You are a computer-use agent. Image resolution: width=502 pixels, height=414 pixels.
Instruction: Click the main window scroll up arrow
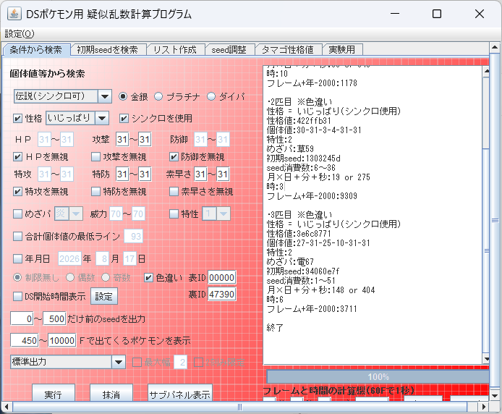pyautogui.click(x=495, y=48)
